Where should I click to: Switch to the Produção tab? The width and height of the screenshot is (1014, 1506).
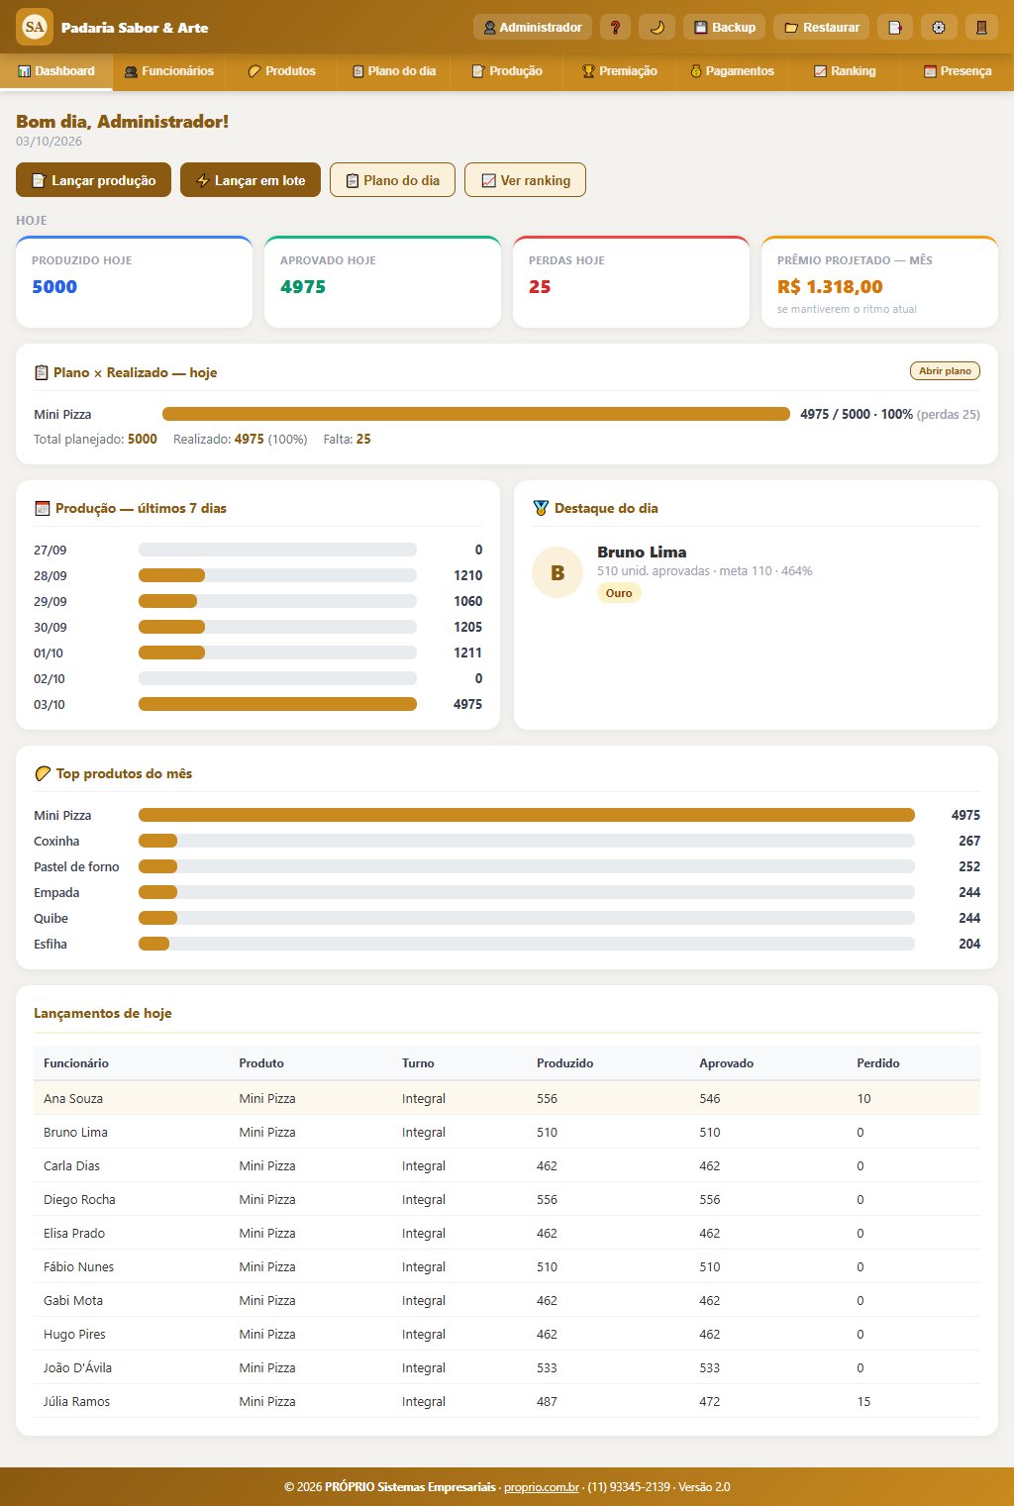pyautogui.click(x=507, y=71)
